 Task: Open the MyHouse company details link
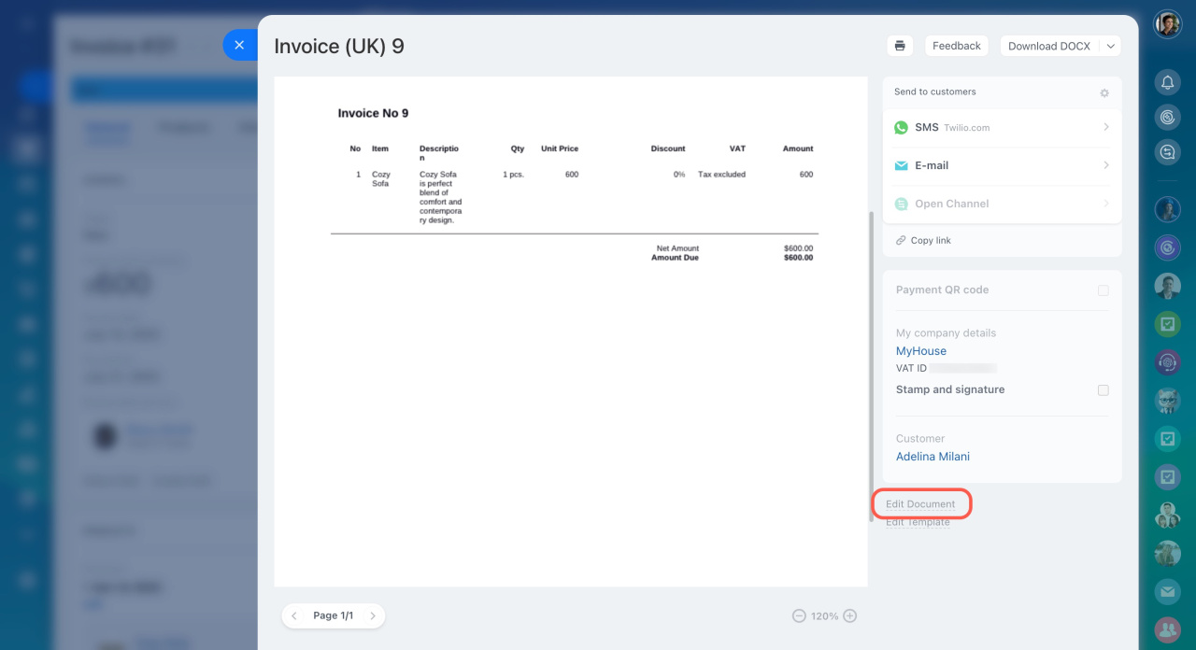(x=921, y=351)
